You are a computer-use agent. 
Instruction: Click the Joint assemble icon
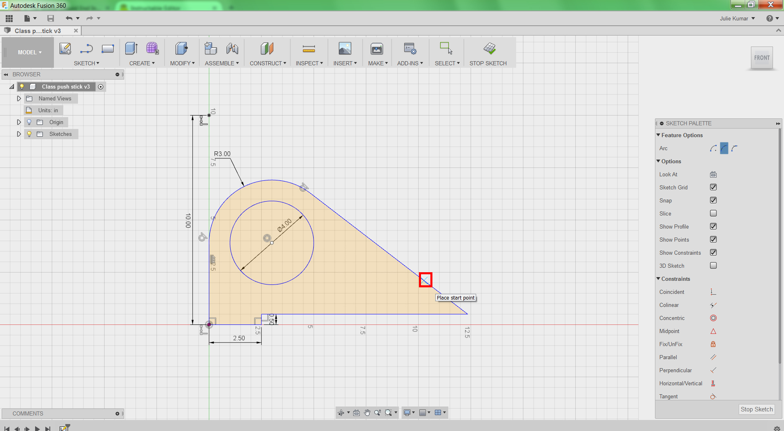[x=232, y=49]
